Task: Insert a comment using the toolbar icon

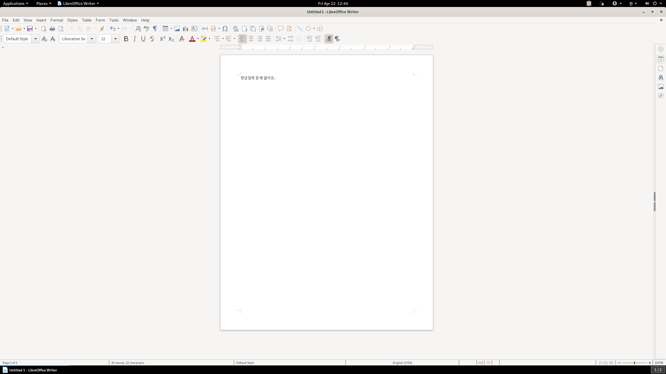Action: tap(280, 29)
